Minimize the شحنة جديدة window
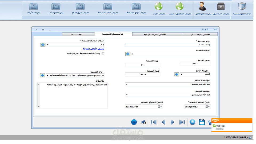 click(x=50, y=30)
